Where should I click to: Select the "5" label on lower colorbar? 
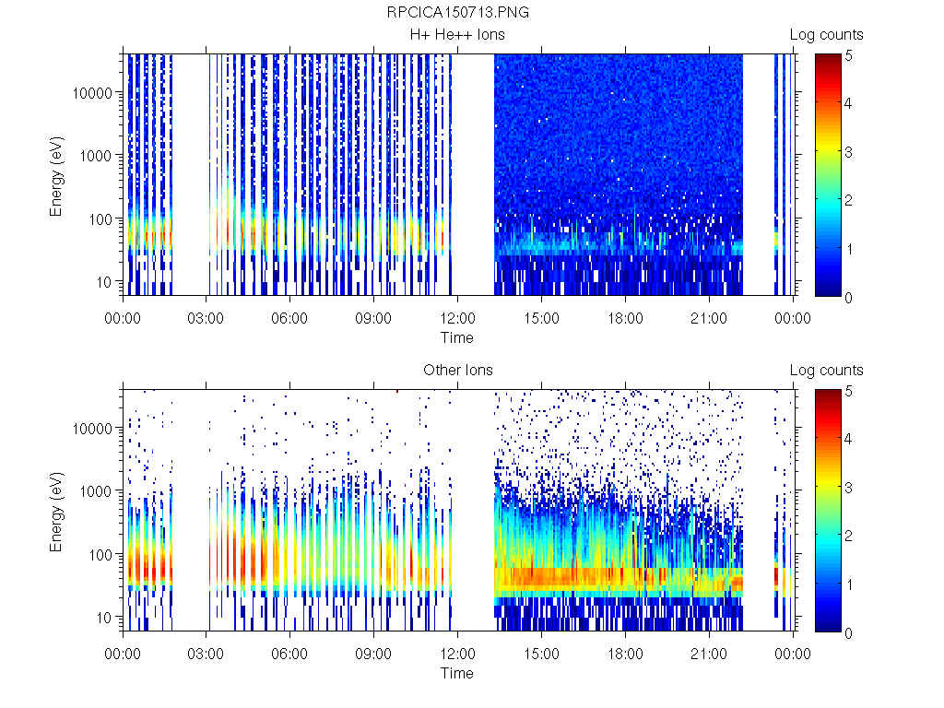pos(849,391)
